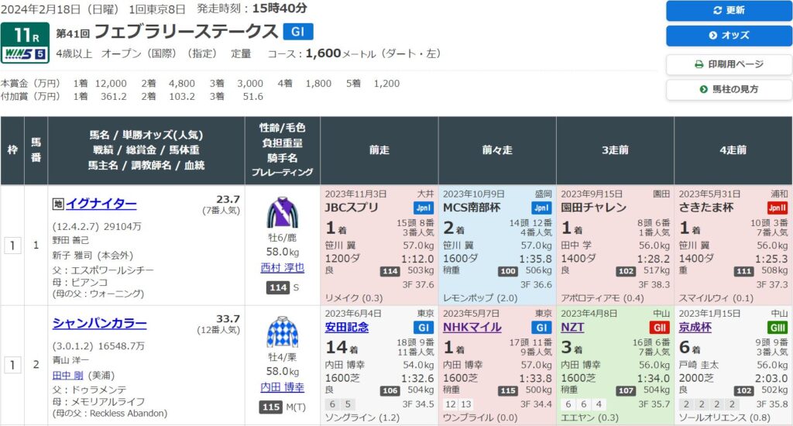Click GII badge next to NZT

point(660,328)
